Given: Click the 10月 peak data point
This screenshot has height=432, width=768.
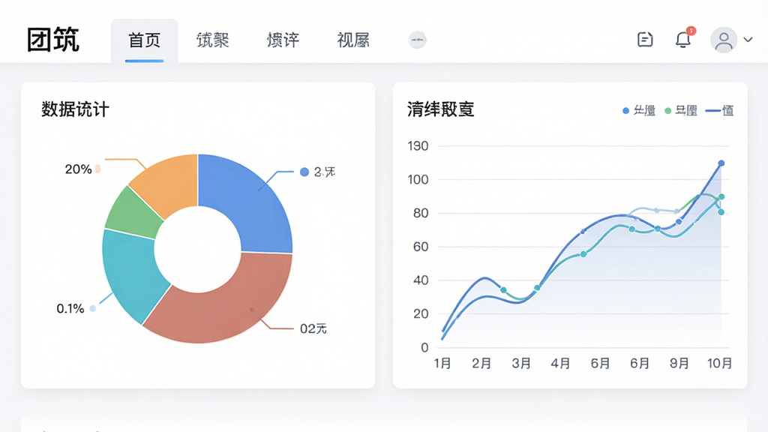Looking at the screenshot, I should point(721,163).
